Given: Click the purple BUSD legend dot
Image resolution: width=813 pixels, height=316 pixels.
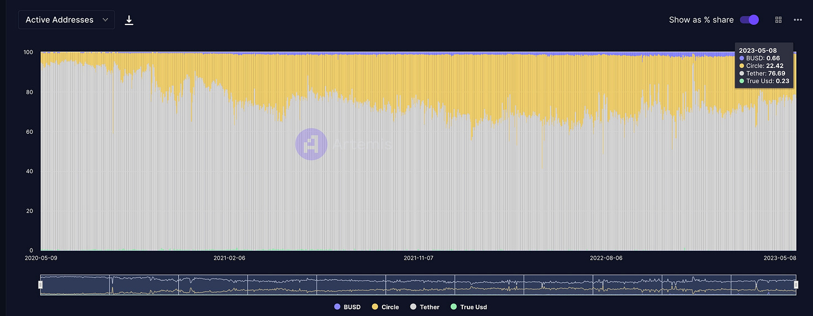Looking at the screenshot, I should click(x=336, y=307).
